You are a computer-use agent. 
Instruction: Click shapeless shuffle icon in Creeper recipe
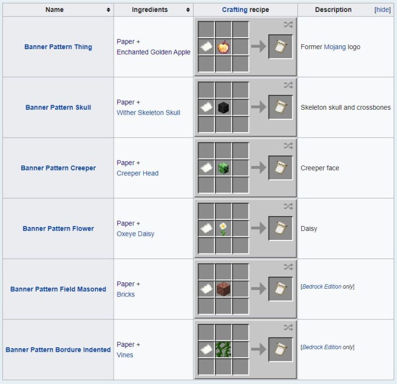tap(288, 146)
